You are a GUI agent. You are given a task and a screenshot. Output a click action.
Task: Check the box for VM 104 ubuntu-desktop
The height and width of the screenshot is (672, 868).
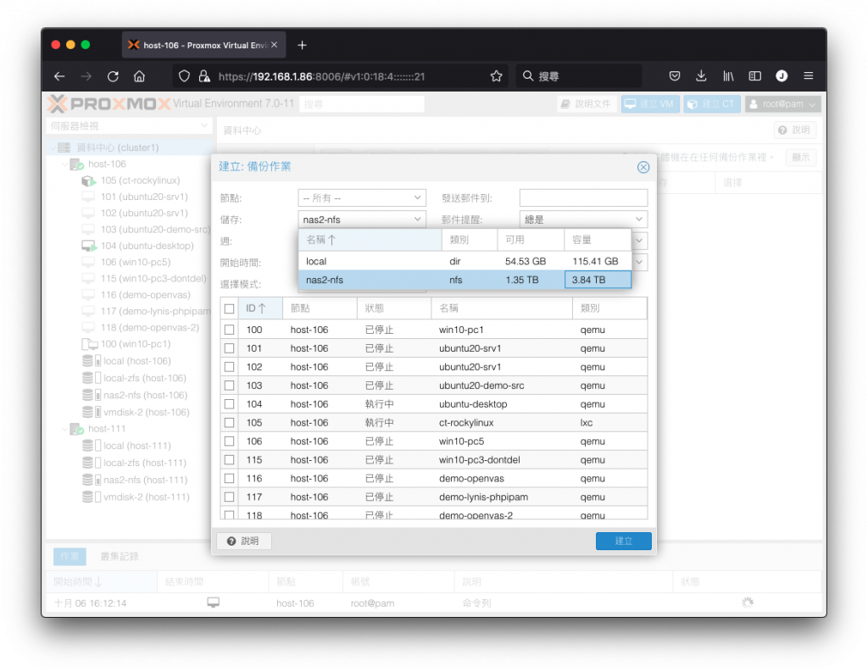point(229,404)
